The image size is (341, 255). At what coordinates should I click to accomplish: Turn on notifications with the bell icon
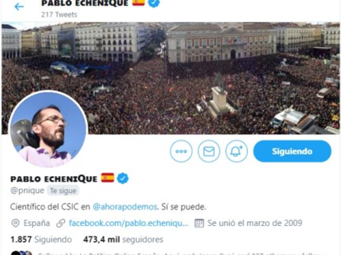coord(237,151)
